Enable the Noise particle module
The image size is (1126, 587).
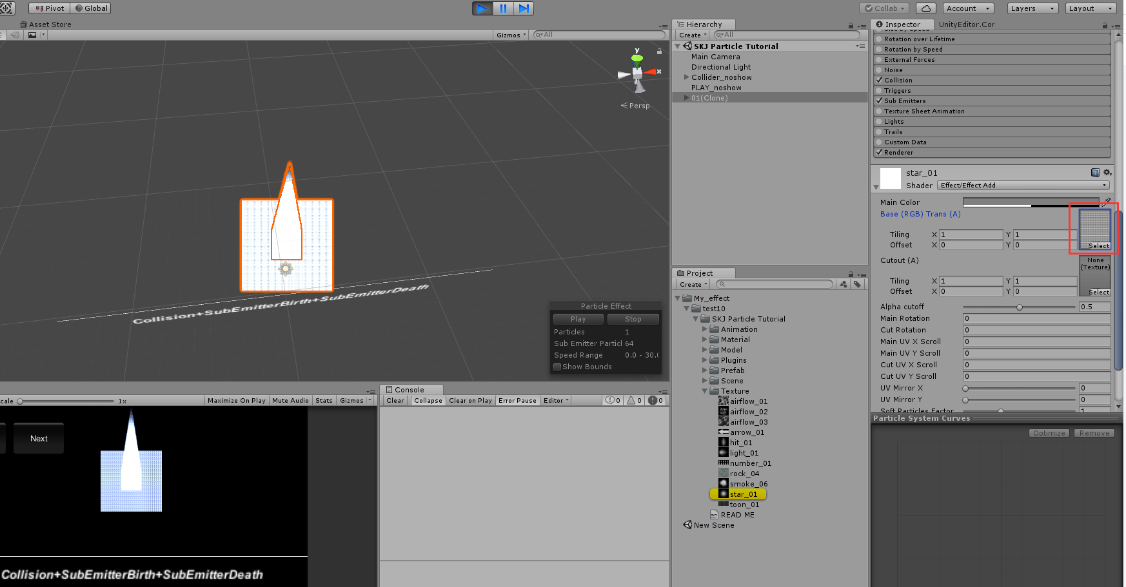(878, 70)
